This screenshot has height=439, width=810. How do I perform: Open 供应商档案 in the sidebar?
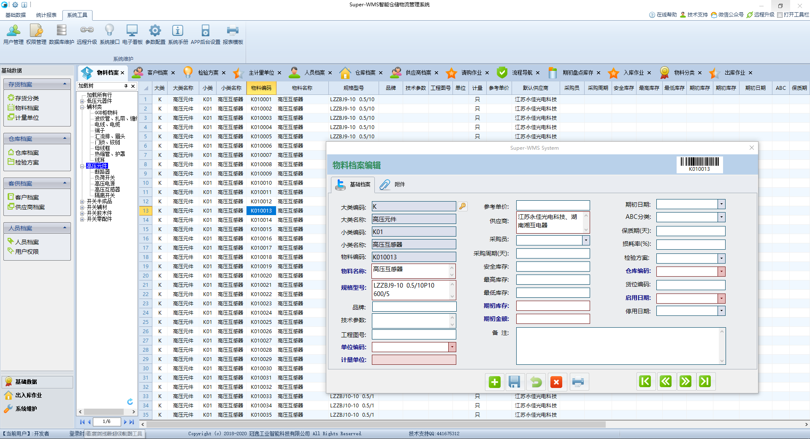[x=30, y=207]
